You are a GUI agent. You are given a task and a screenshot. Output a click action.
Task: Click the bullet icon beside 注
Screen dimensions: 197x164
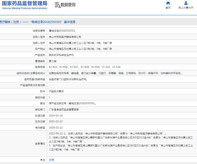coord(41,160)
